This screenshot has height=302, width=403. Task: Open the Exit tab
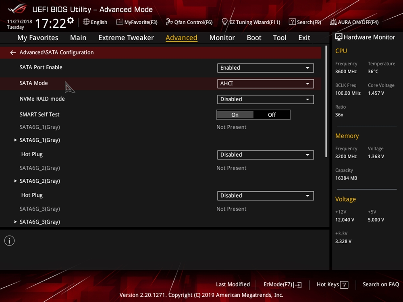click(x=304, y=38)
